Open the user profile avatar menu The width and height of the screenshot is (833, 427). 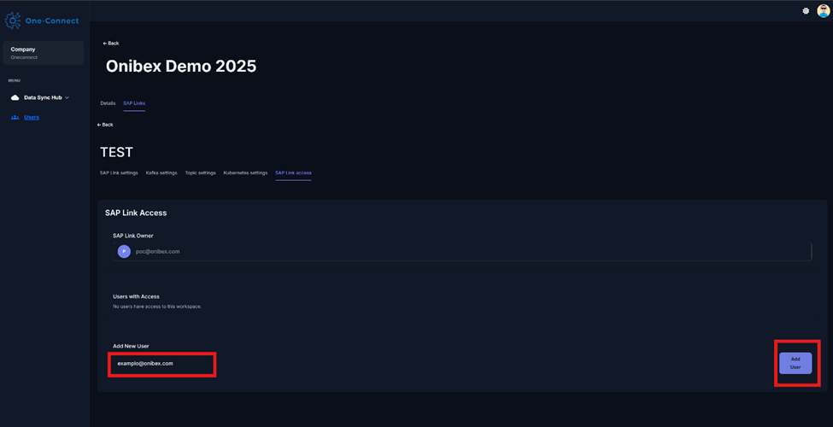tap(823, 11)
